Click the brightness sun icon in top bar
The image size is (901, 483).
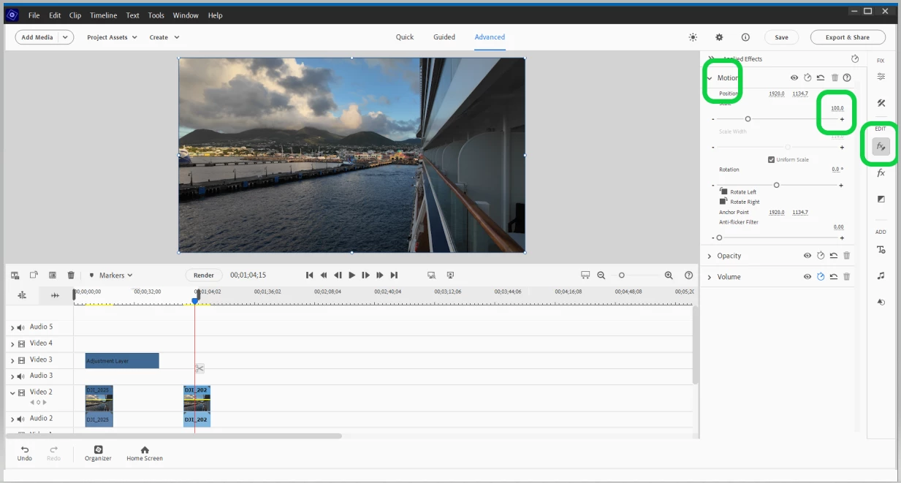click(x=693, y=37)
